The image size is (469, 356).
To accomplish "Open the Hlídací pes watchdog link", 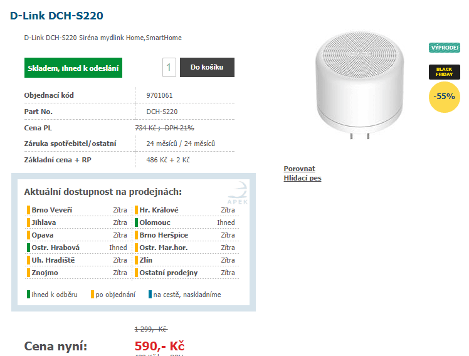I will tap(302, 178).
